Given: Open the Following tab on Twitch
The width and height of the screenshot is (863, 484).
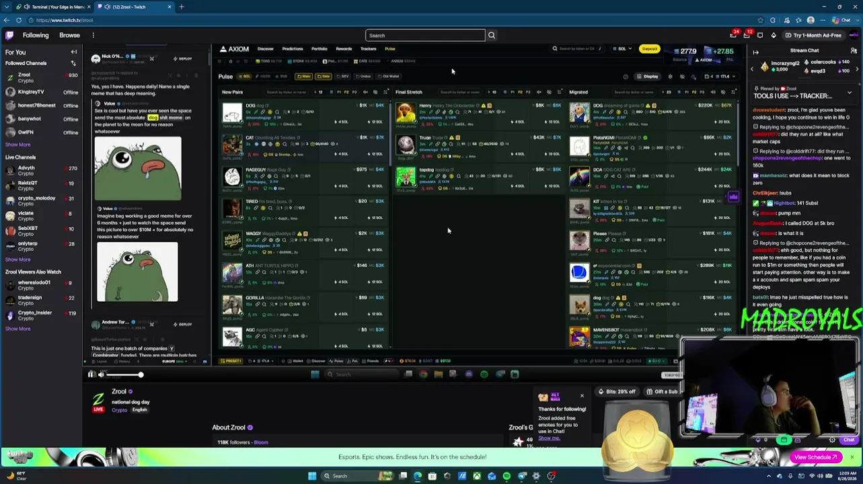Looking at the screenshot, I should point(36,35).
